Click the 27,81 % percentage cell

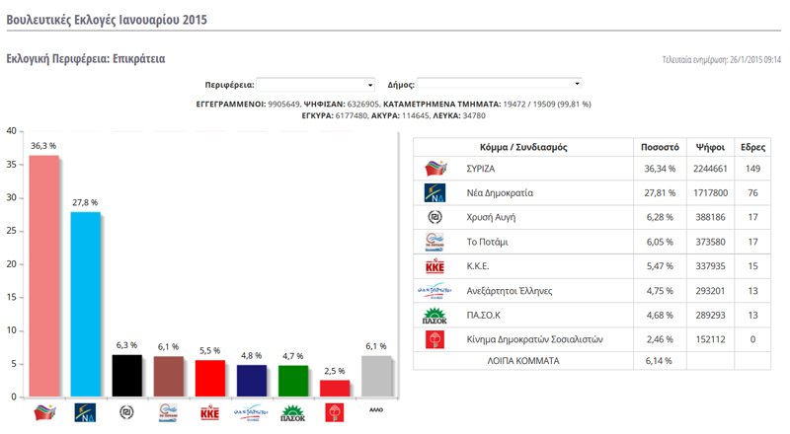[660, 192]
